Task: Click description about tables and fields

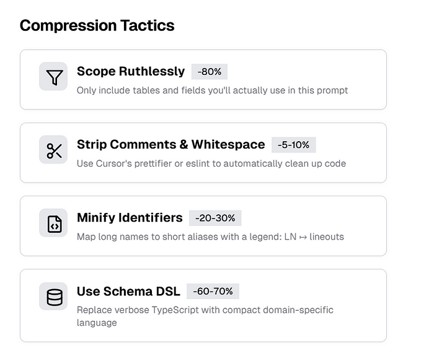Action: [x=212, y=90]
